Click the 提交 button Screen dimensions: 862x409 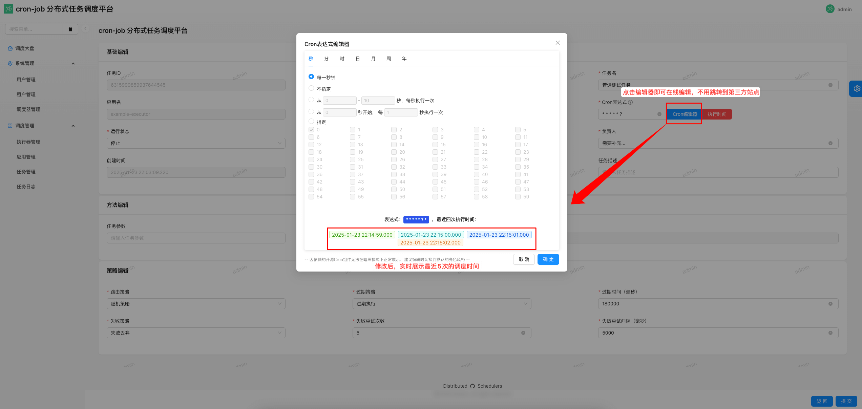tap(846, 401)
